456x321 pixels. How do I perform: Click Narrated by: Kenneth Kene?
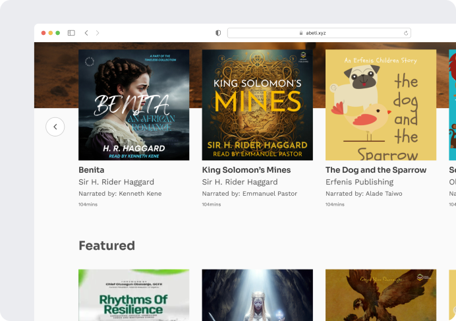[x=120, y=194]
